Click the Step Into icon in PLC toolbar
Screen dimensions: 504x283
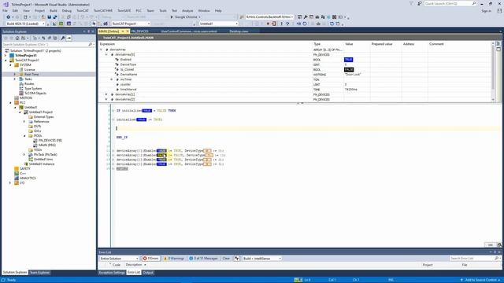pos(281,24)
